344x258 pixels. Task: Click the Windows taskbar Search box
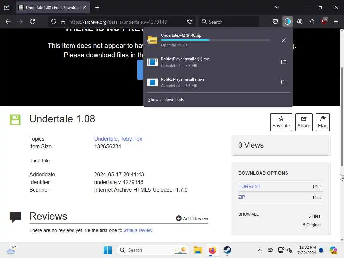pyautogui.click(x=153, y=250)
